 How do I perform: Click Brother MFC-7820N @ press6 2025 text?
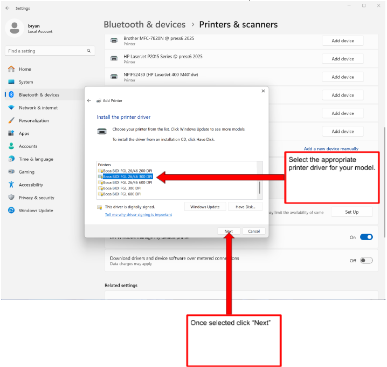pos(158,38)
